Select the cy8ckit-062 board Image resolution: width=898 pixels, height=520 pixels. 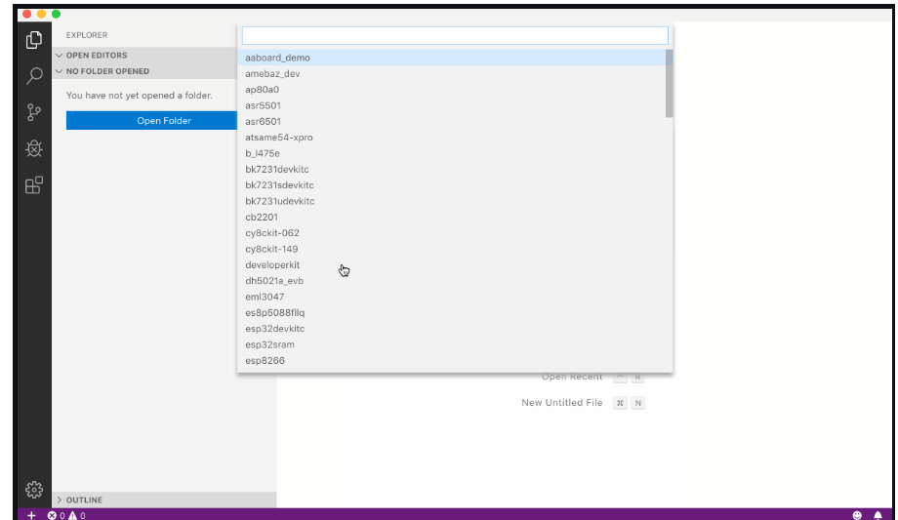(451, 233)
